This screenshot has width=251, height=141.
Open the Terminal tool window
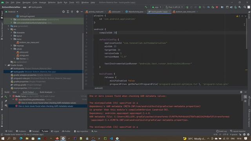pos(34,131)
